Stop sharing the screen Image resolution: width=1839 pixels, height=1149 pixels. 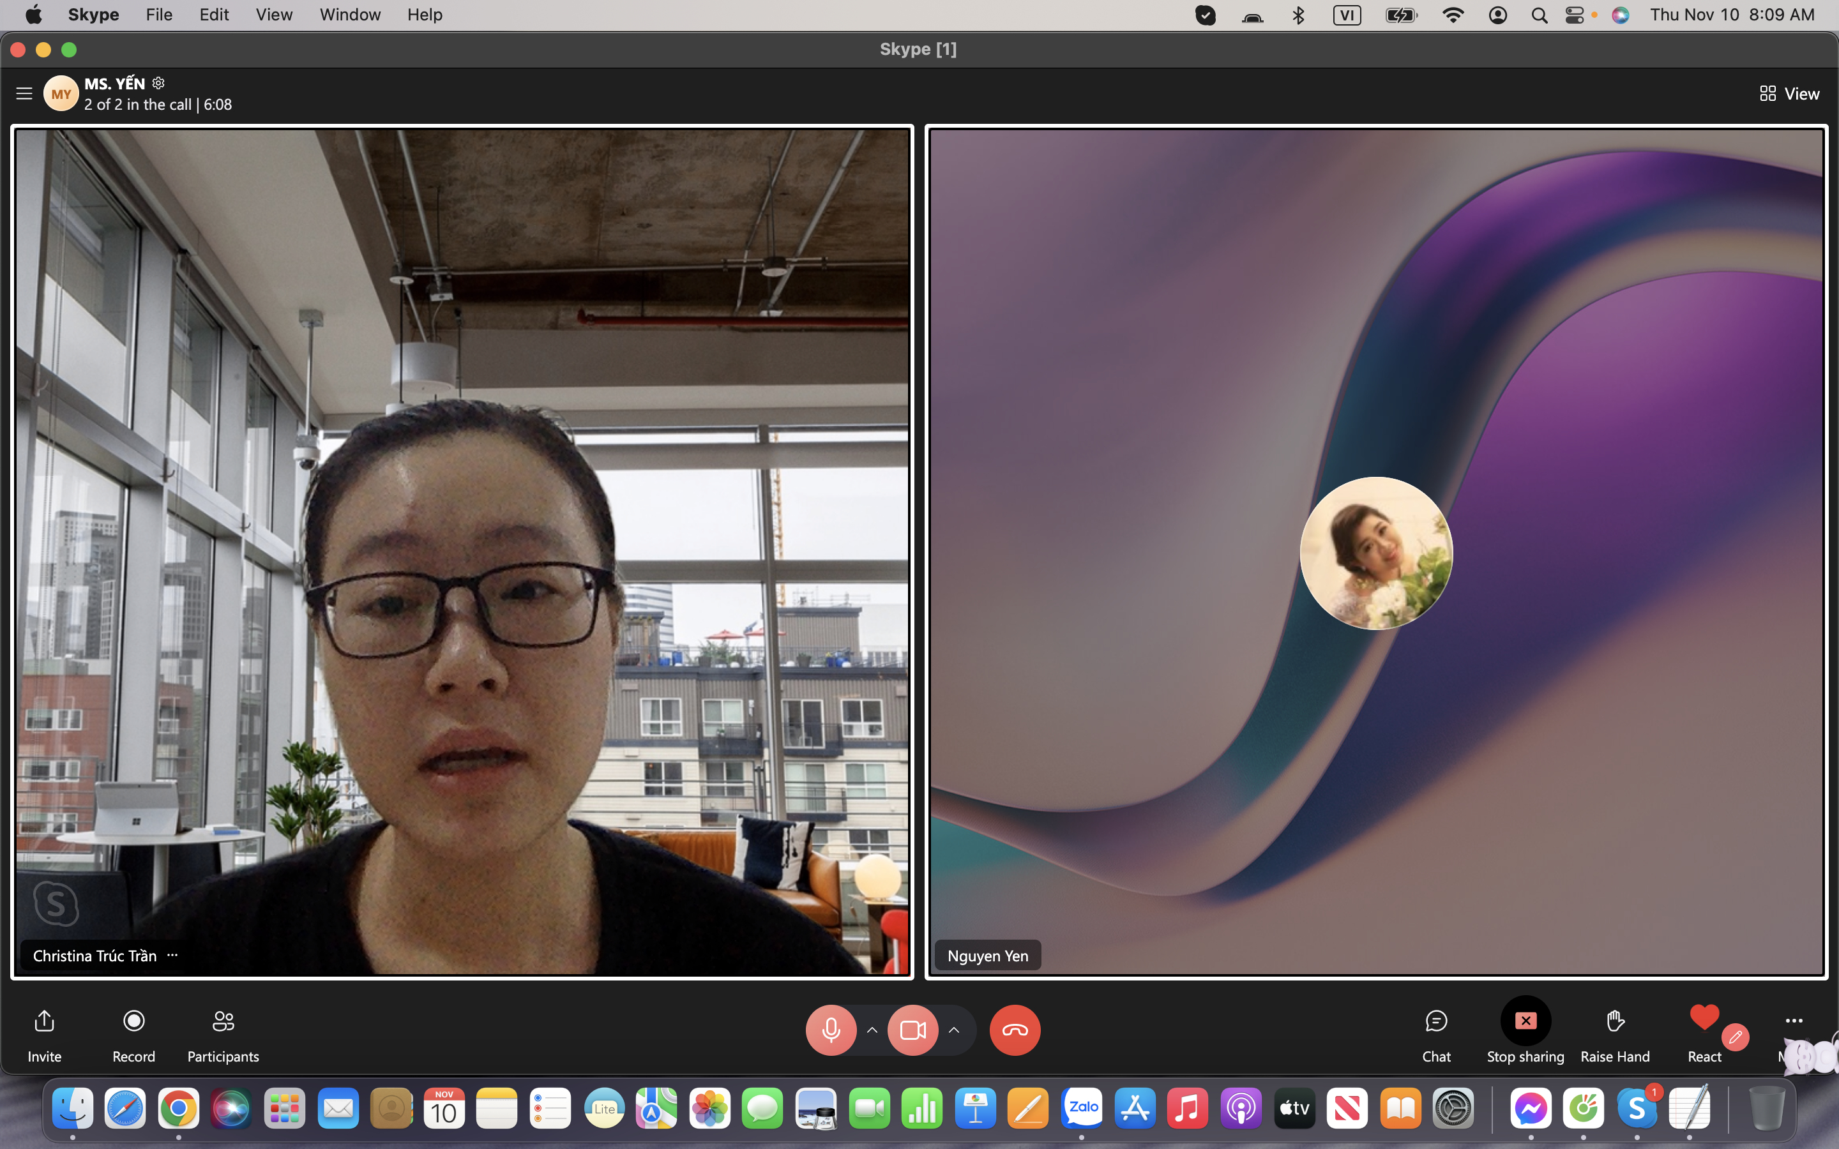click(1525, 1021)
